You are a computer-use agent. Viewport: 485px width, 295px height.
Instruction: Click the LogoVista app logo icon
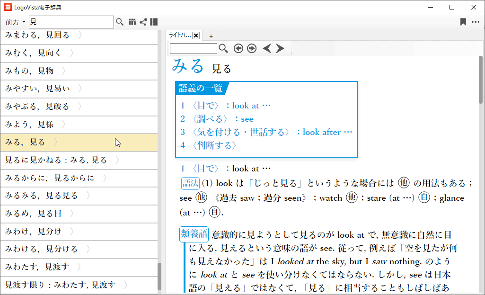[x=8, y=7]
